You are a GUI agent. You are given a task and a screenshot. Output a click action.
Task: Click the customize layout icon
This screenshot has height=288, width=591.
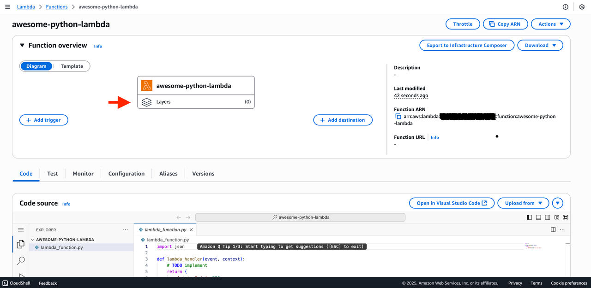[556, 217]
